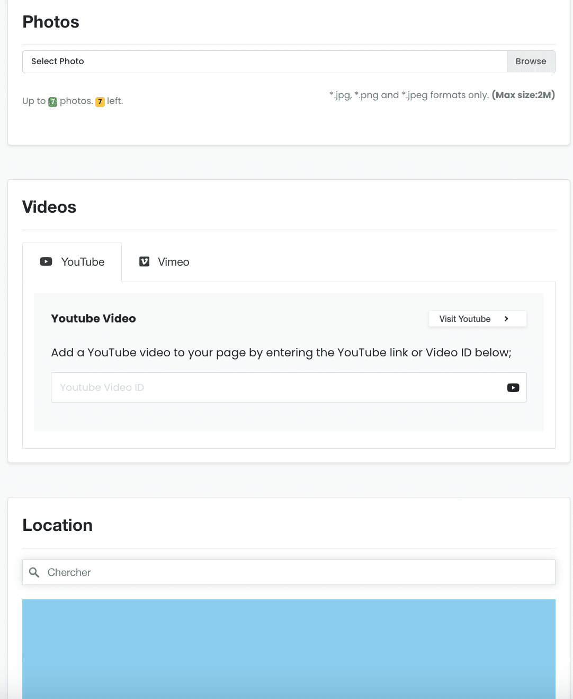Click the Visit Youtube text
Screen dimensions: 573x699
click(x=464, y=319)
